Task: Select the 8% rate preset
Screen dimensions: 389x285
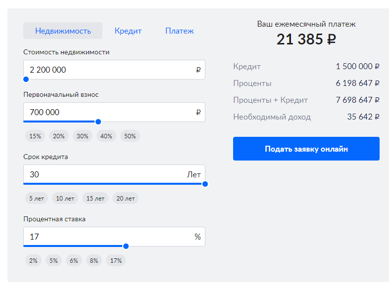Action: tap(94, 261)
